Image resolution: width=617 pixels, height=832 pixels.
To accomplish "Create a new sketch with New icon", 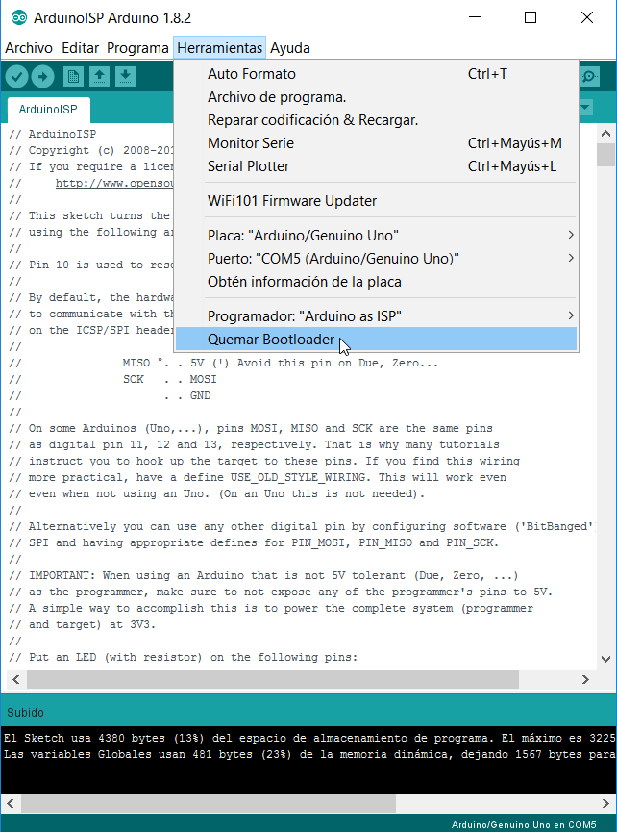I will pyautogui.click(x=73, y=76).
